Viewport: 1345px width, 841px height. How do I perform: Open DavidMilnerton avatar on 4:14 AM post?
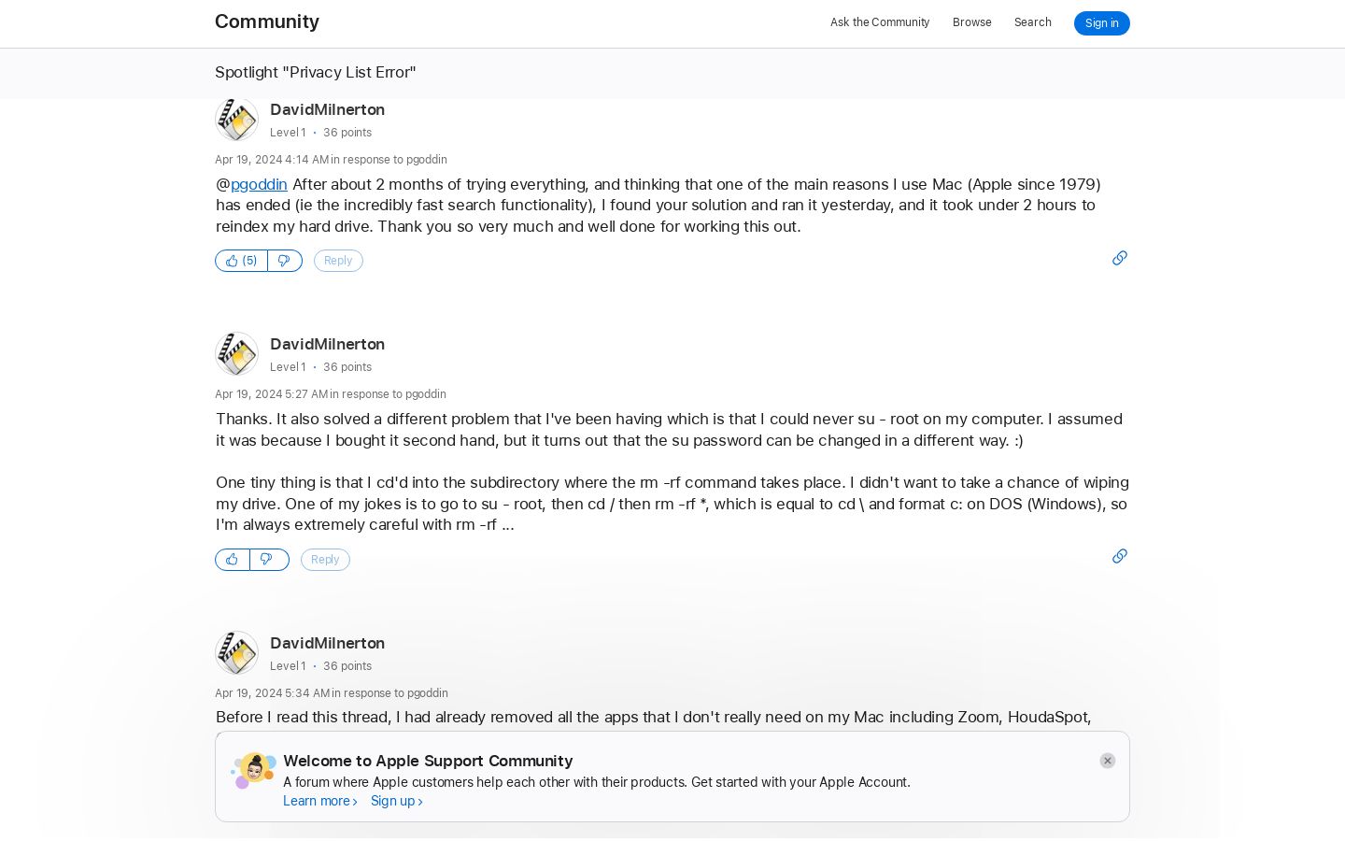click(x=236, y=120)
